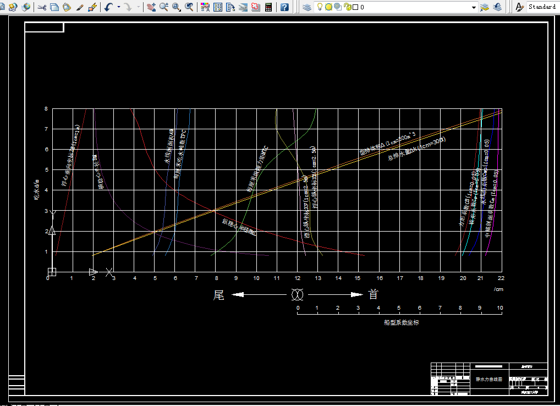Activate the Pan realtime hand tool
The width and height of the screenshot is (560, 406).
151,7
